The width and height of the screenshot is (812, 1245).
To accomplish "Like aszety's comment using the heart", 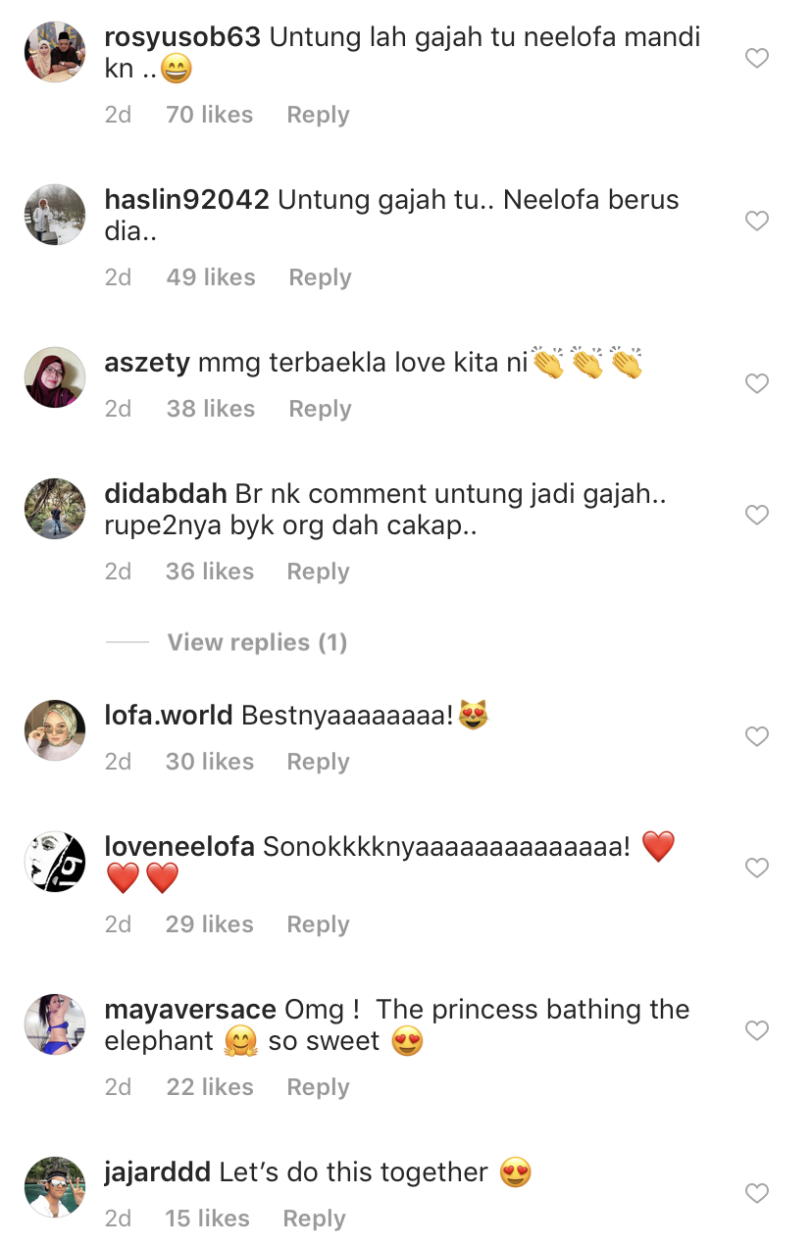I will 757,384.
